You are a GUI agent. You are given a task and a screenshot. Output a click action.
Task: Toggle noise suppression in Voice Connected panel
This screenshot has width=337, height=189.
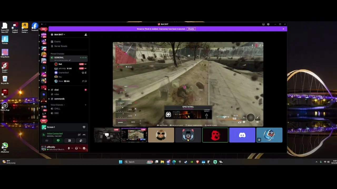(x=79, y=135)
